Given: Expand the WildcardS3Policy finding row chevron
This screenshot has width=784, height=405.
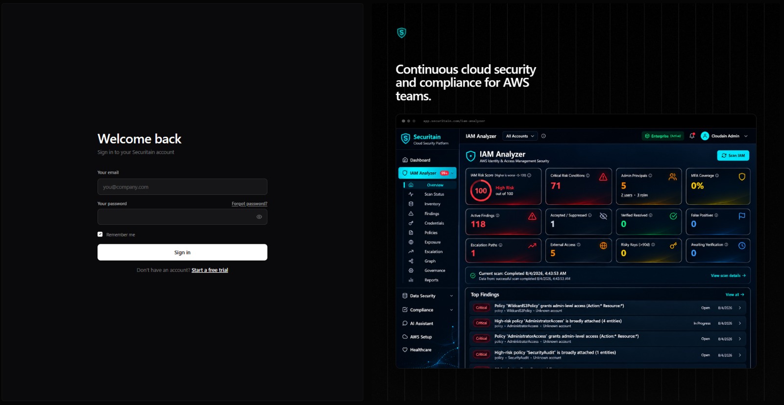Looking at the screenshot, I should tap(740, 308).
